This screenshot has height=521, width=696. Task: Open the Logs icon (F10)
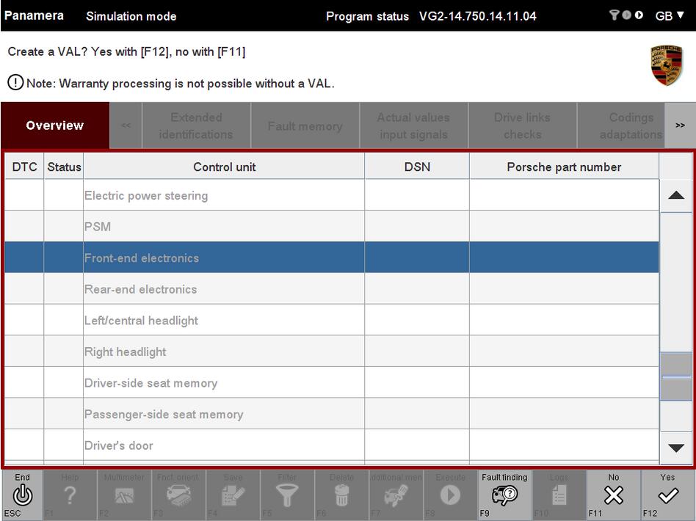tap(559, 495)
